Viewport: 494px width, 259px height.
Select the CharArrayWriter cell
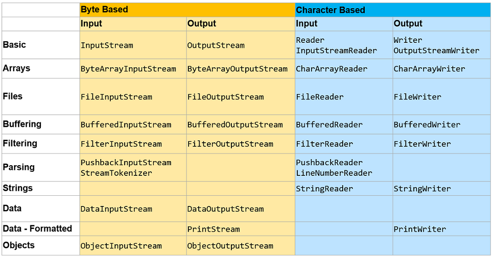[x=429, y=69]
